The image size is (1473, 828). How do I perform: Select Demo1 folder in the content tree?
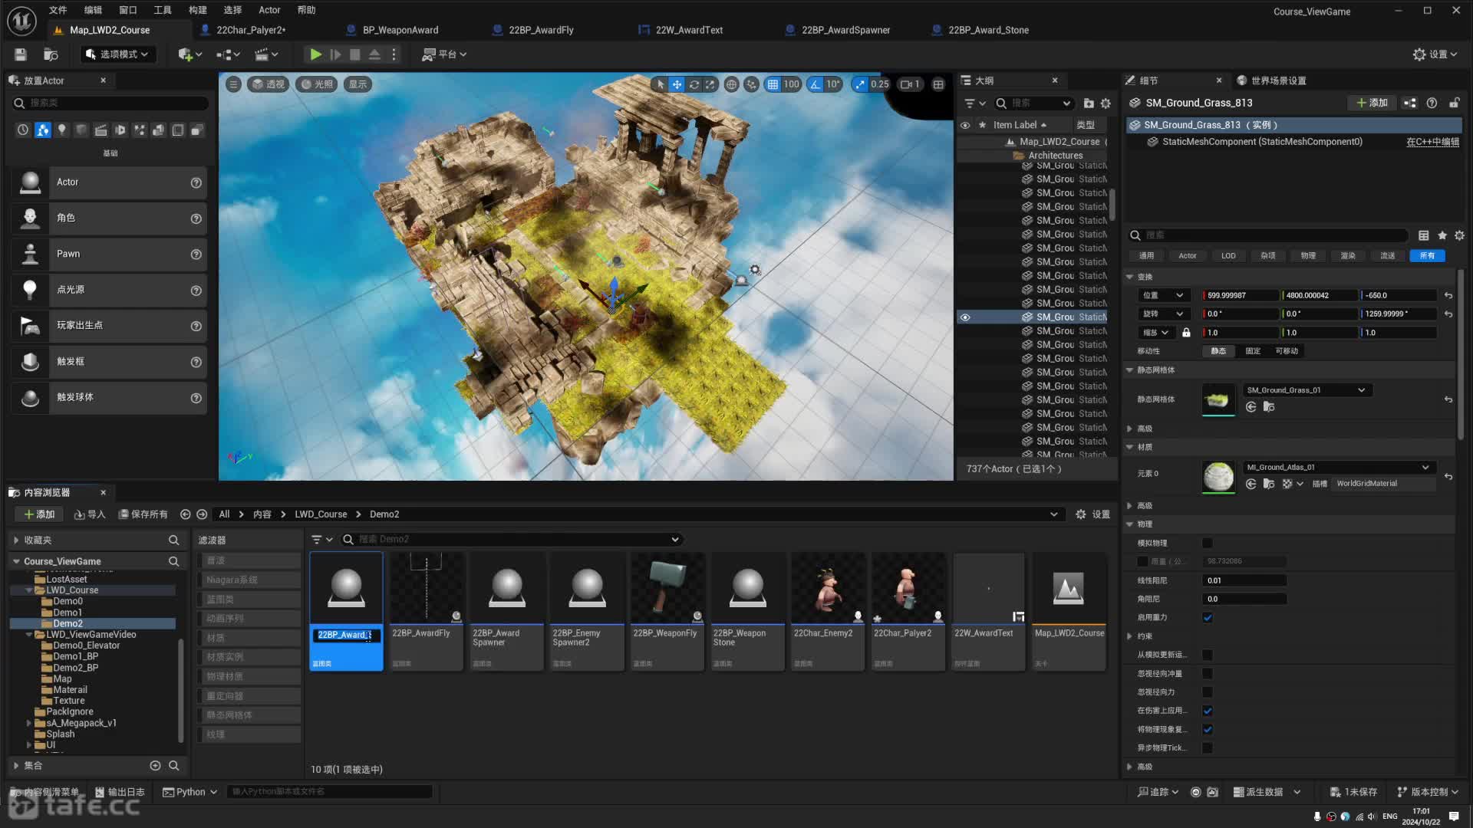[x=68, y=613]
